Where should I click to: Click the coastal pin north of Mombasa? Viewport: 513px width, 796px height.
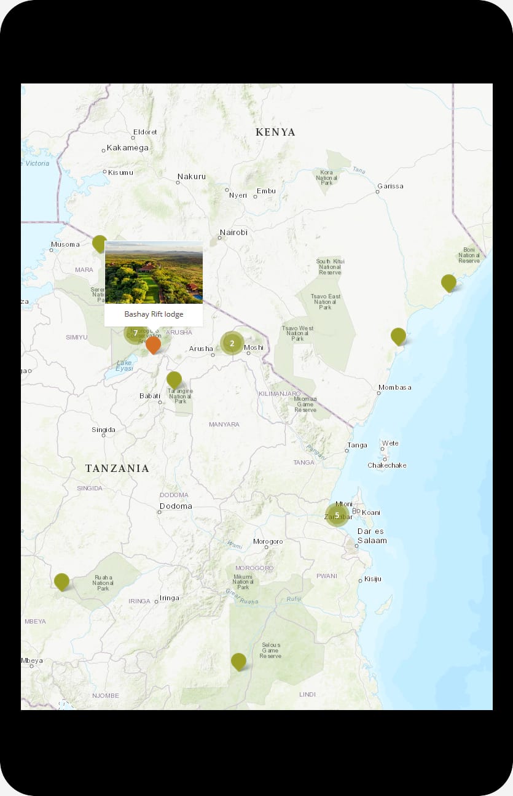click(398, 336)
